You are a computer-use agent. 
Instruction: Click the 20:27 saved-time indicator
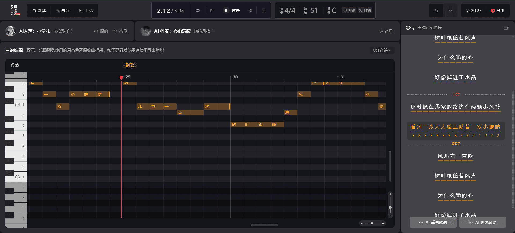click(x=473, y=10)
